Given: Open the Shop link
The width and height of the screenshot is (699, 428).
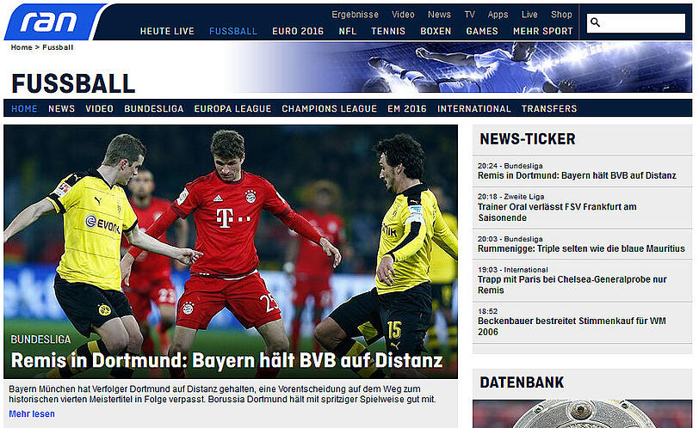Looking at the screenshot, I should pos(561,15).
